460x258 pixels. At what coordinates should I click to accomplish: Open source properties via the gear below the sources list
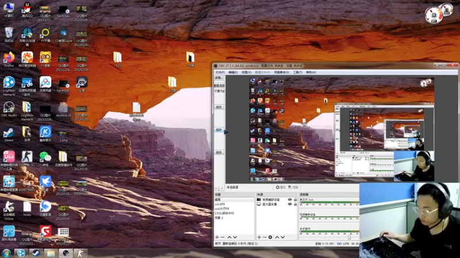270,237
